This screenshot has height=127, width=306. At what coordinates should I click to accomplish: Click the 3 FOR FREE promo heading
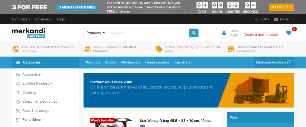pyautogui.click(x=30, y=7)
